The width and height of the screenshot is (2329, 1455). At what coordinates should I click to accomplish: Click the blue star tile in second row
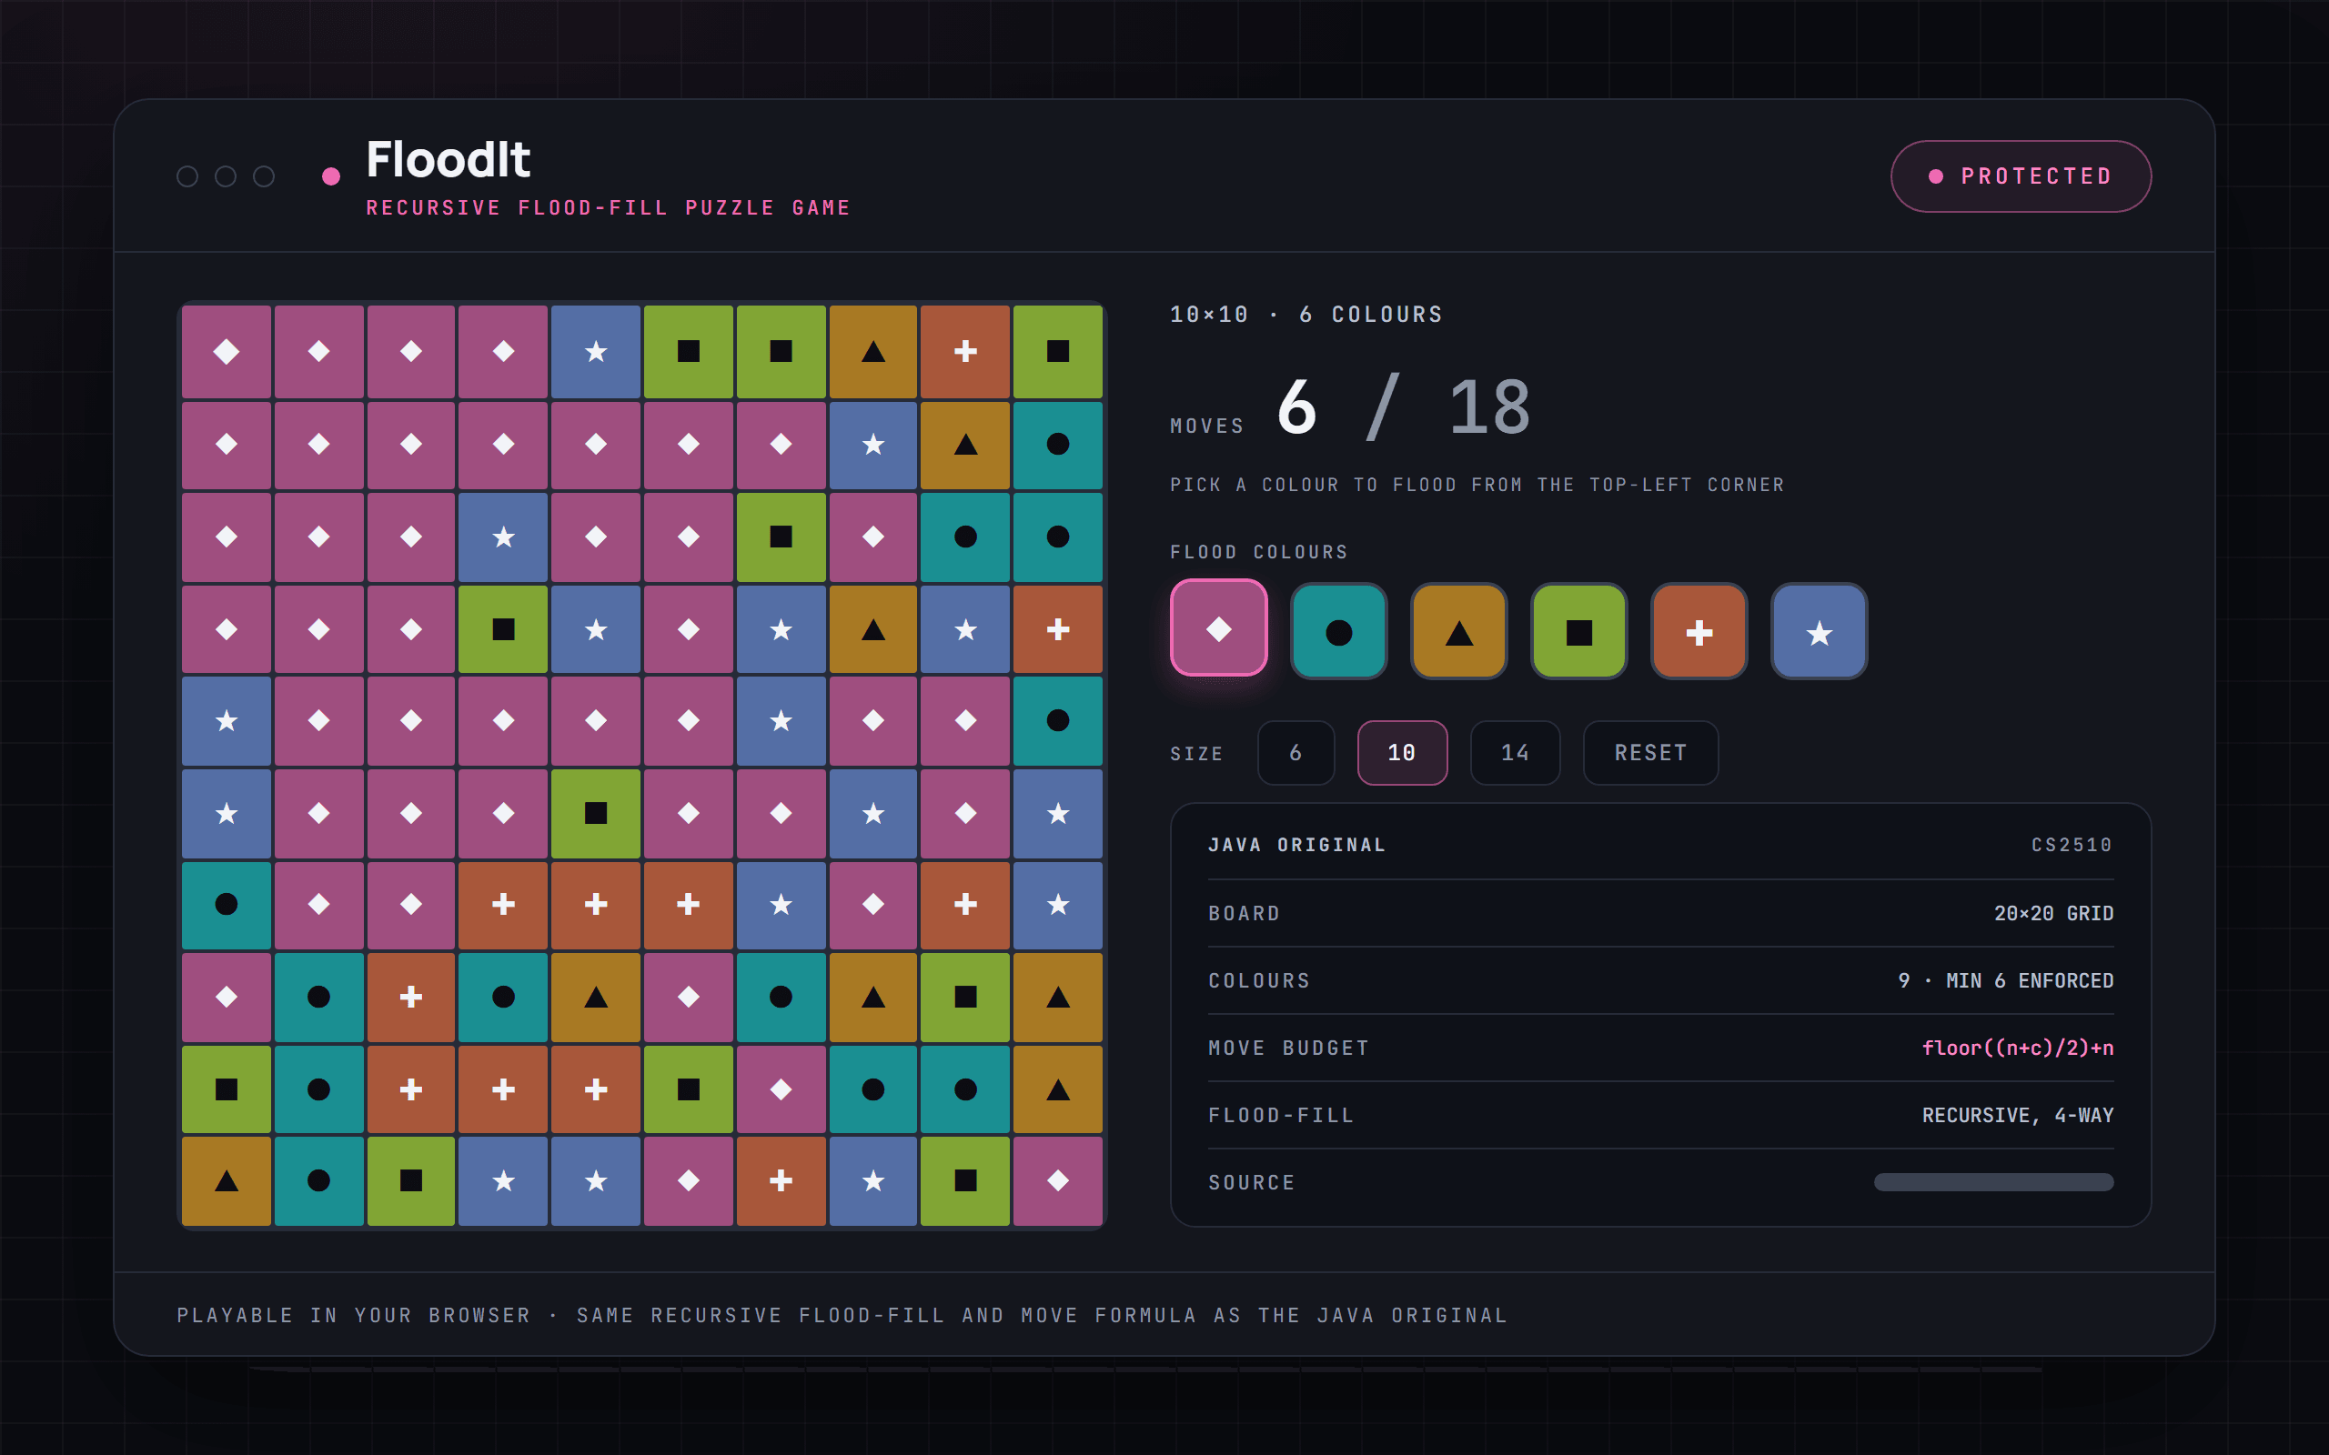pos(872,444)
